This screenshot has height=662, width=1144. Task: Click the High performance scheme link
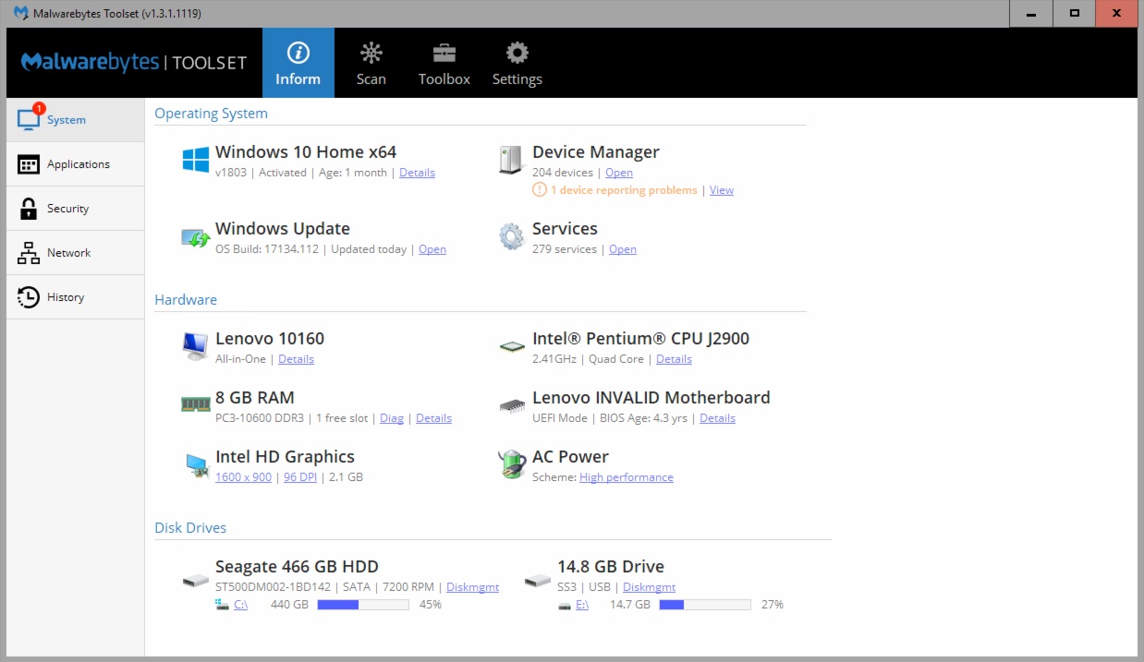(x=627, y=477)
